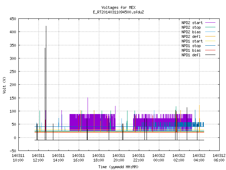Click the 'NPD1 stop' legend label
The height and width of the screenshot is (170, 226).
tap(191, 46)
